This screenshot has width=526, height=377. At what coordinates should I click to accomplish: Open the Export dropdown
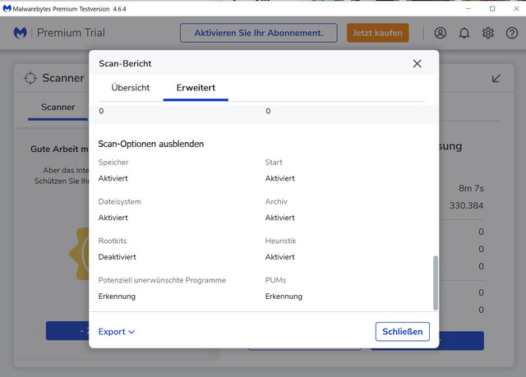(x=116, y=332)
